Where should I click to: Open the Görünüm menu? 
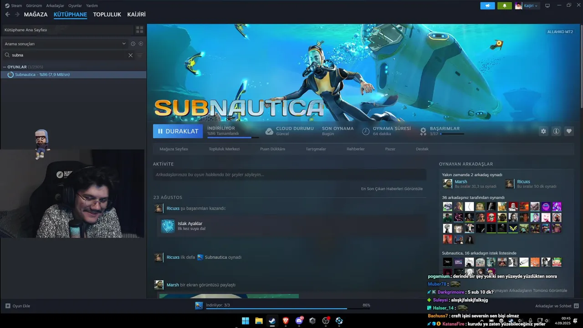tap(34, 5)
